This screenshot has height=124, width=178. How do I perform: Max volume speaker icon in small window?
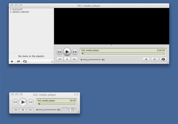(x=59, y=110)
